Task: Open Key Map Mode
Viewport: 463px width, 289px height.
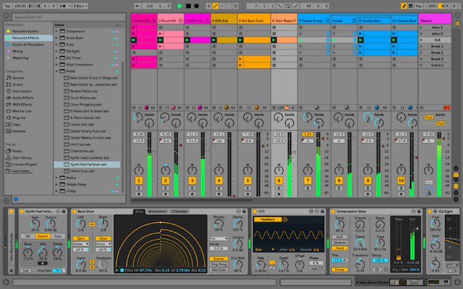Action: 419,6
